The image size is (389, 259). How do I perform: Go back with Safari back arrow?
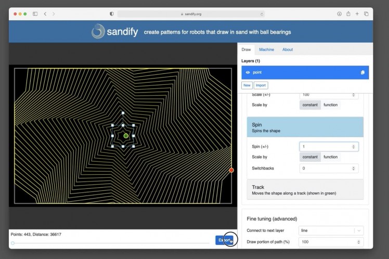coord(45,14)
